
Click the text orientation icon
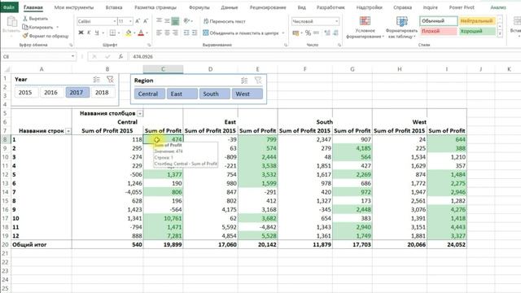coord(186,21)
